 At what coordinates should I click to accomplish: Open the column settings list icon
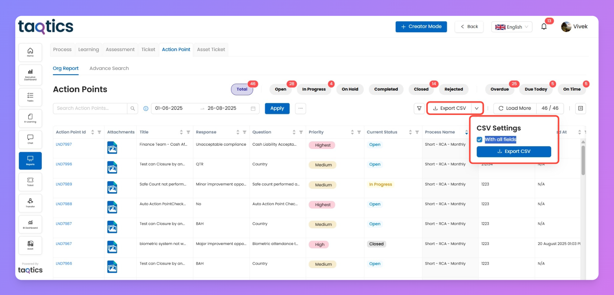pos(581,108)
